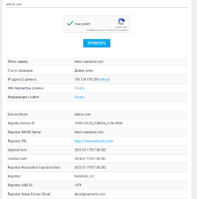Click the 'Registrar URL:' label

click(18, 141)
